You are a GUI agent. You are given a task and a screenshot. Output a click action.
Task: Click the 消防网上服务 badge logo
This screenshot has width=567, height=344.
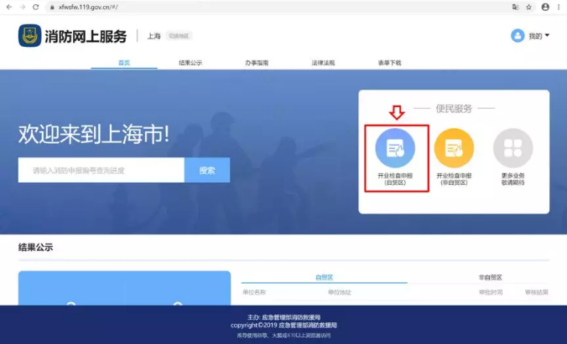click(x=30, y=36)
